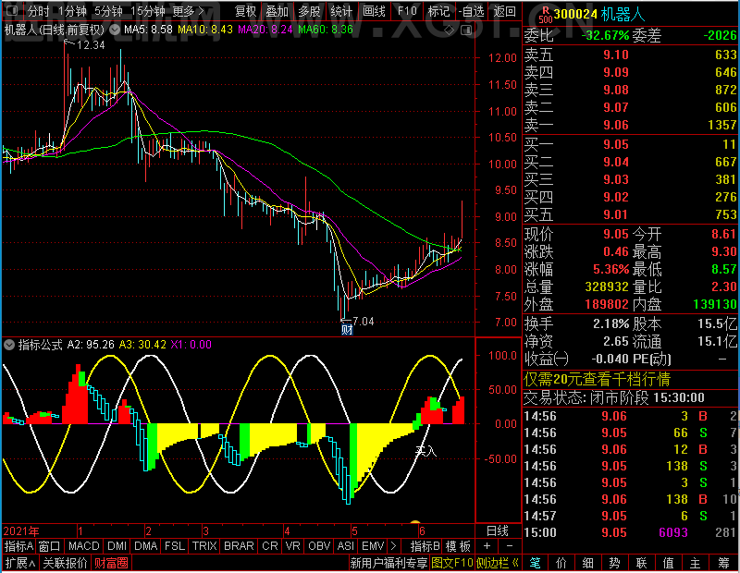Click the 15:00 trade row with 6093
This screenshot has height=573, width=740.
630,532
